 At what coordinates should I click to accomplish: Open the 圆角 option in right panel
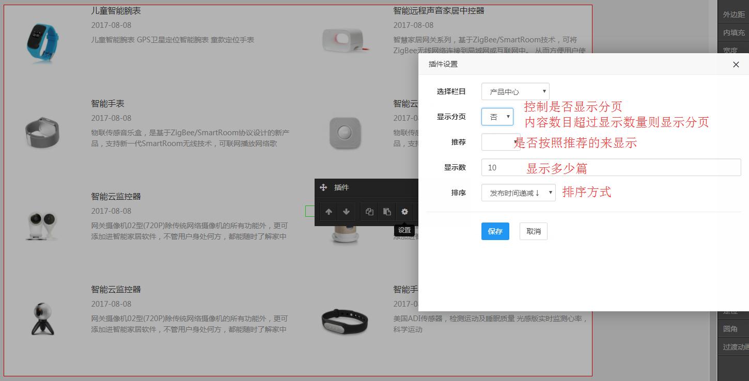coord(730,329)
